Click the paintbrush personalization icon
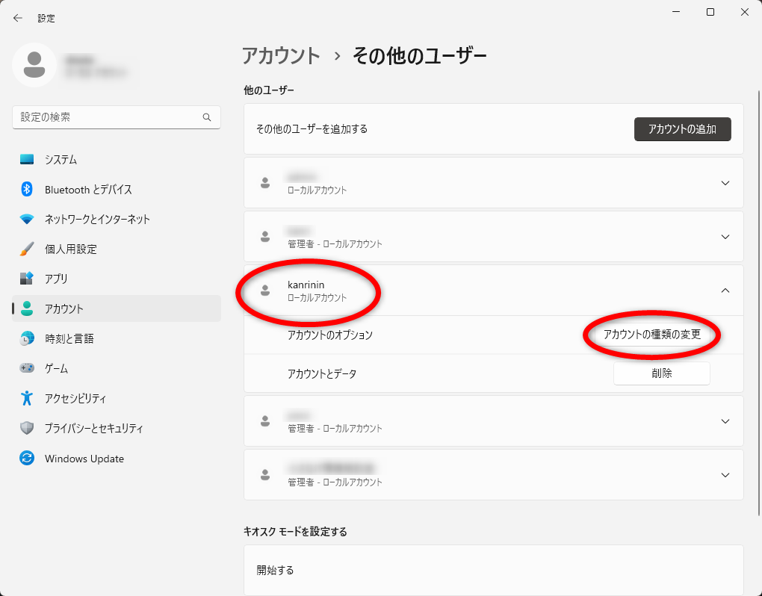The width and height of the screenshot is (762, 596). tap(27, 249)
